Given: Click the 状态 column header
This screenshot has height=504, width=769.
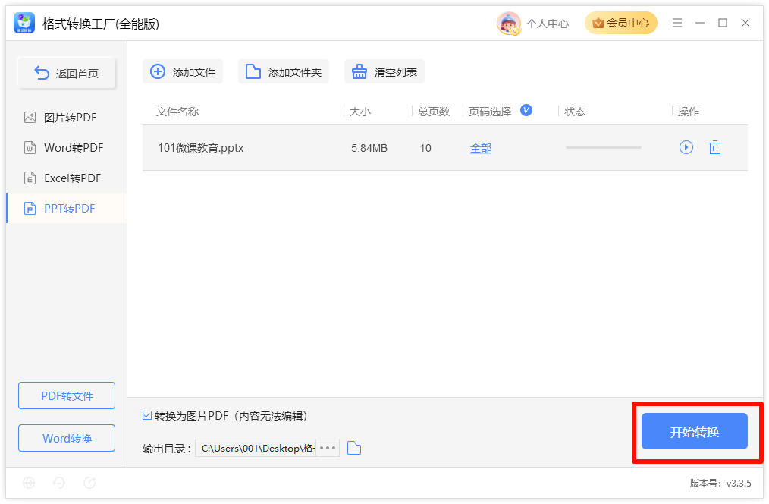Looking at the screenshot, I should pyautogui.click(x=575, y=112).
